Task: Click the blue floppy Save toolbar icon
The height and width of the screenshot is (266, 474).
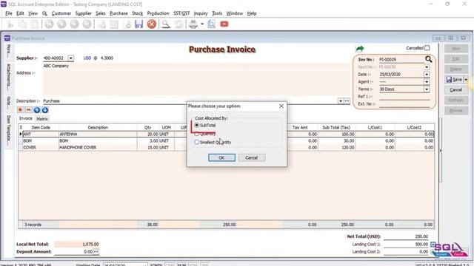Action: click(138, 24)
